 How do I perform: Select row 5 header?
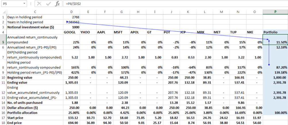(x=3, y=40)
